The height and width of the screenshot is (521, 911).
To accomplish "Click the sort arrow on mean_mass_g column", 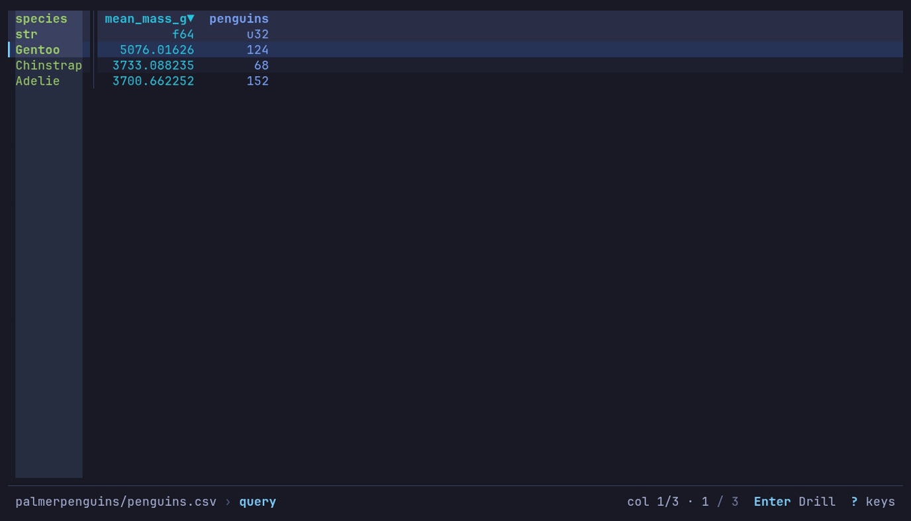I will tap(191, 19).
